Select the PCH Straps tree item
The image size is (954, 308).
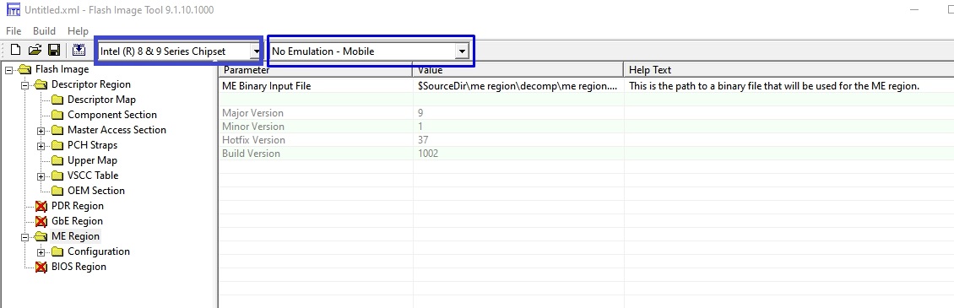click(93, 145)
